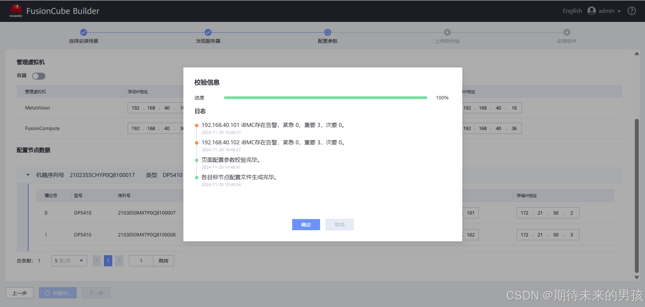
Task: Click the 2024-11-20 10:46:41 timestamp
Action: [221, 167]
